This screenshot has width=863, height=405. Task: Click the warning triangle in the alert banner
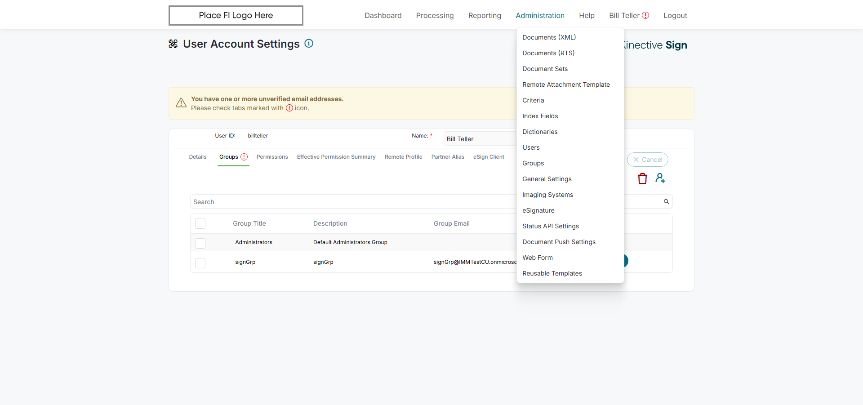point(181,103)
